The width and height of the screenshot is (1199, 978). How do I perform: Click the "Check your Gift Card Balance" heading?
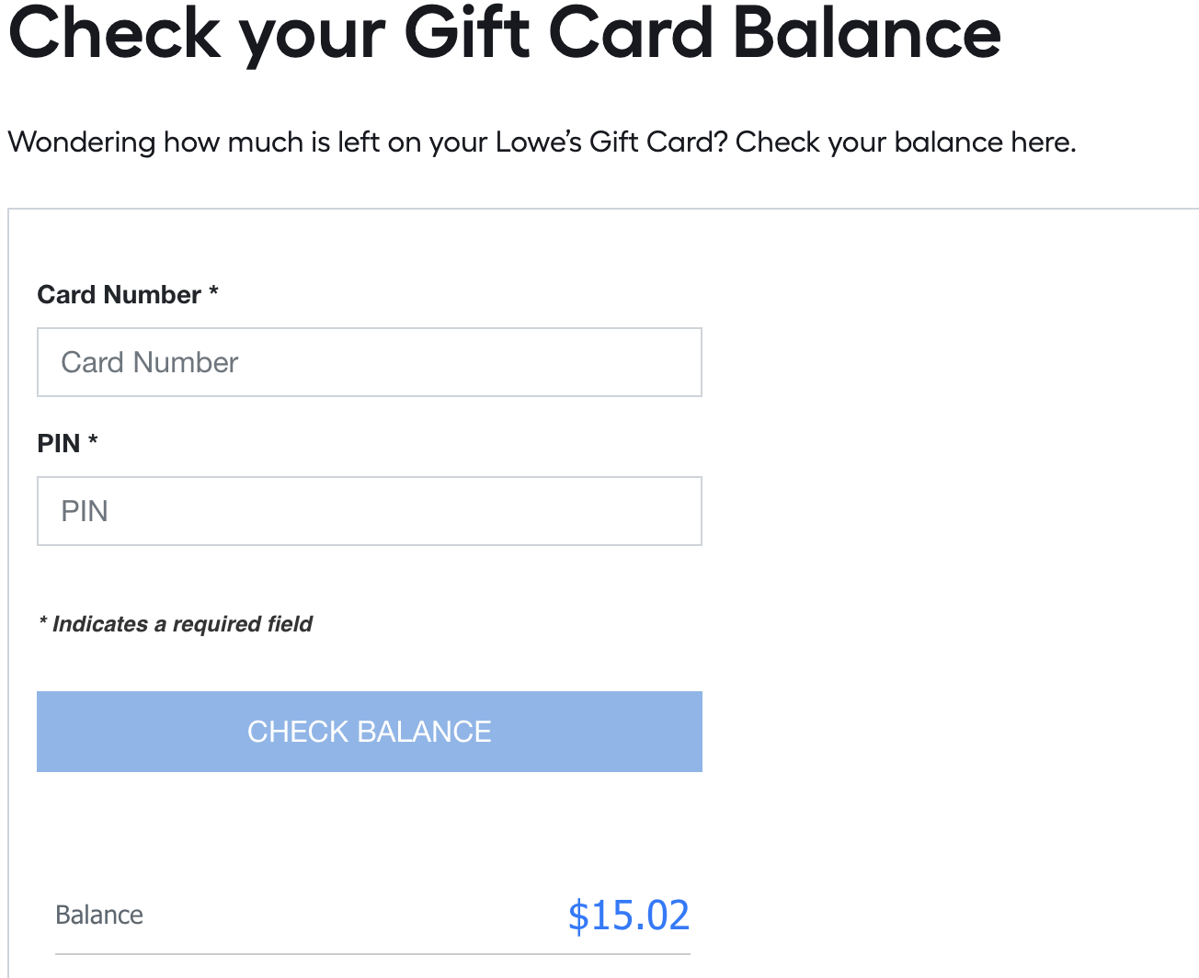504,33
